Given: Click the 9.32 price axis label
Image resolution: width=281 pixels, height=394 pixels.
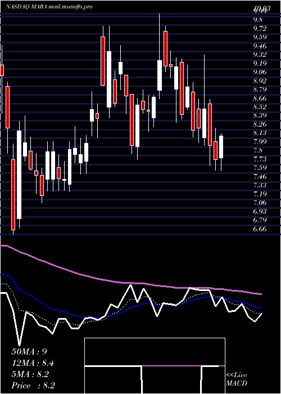Looking at the screenshot, I should point(260,54).
